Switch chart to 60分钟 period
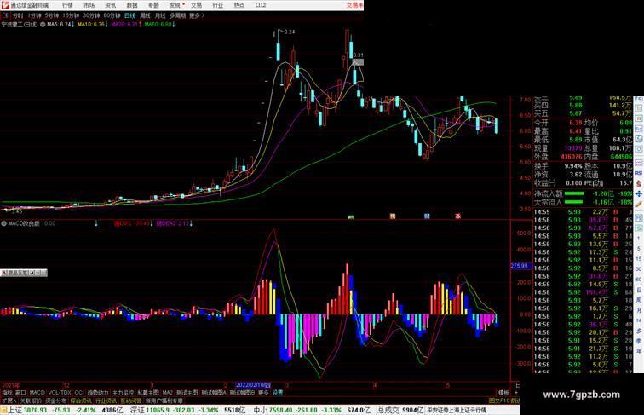Viewport: 644px width, 415px height. click(x=112, y=15)
